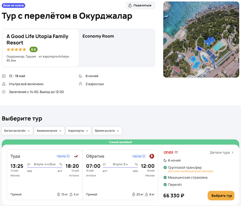
Task: Click the Чартер info badge on Обратно flight
Action: tap(139, 156)
